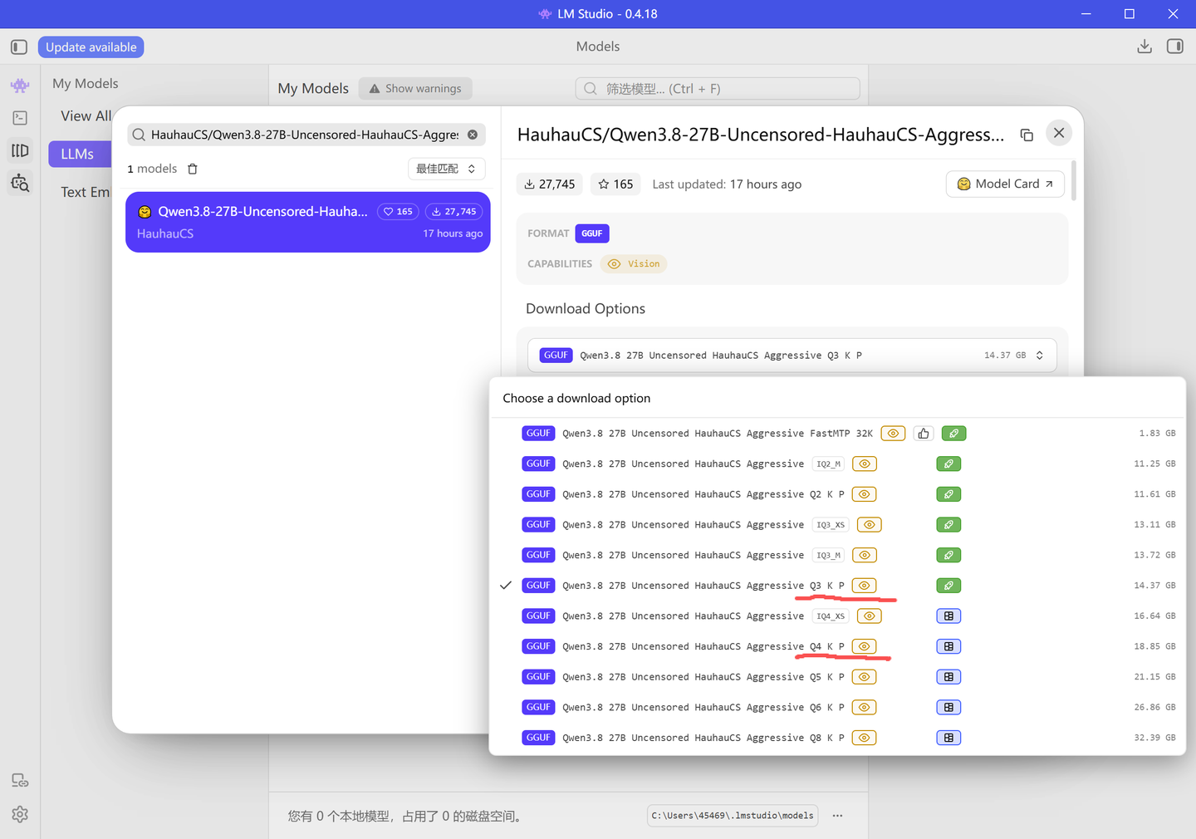
Task: Click thumbs-up icon on FastMTP 32K row
Action: point(924,434)
